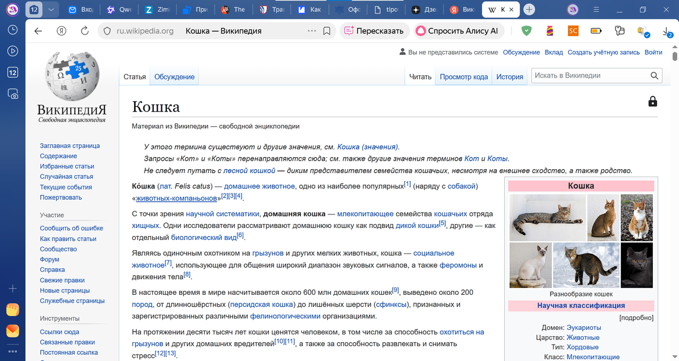679x361 pixels.
Task: Open the battery saver icon
Action: (x=596, y=31)
